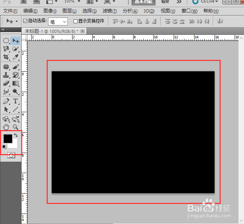Select the Quick Selection tool
Viewport: 244px width, 224px height.
[x=15, y=49]
